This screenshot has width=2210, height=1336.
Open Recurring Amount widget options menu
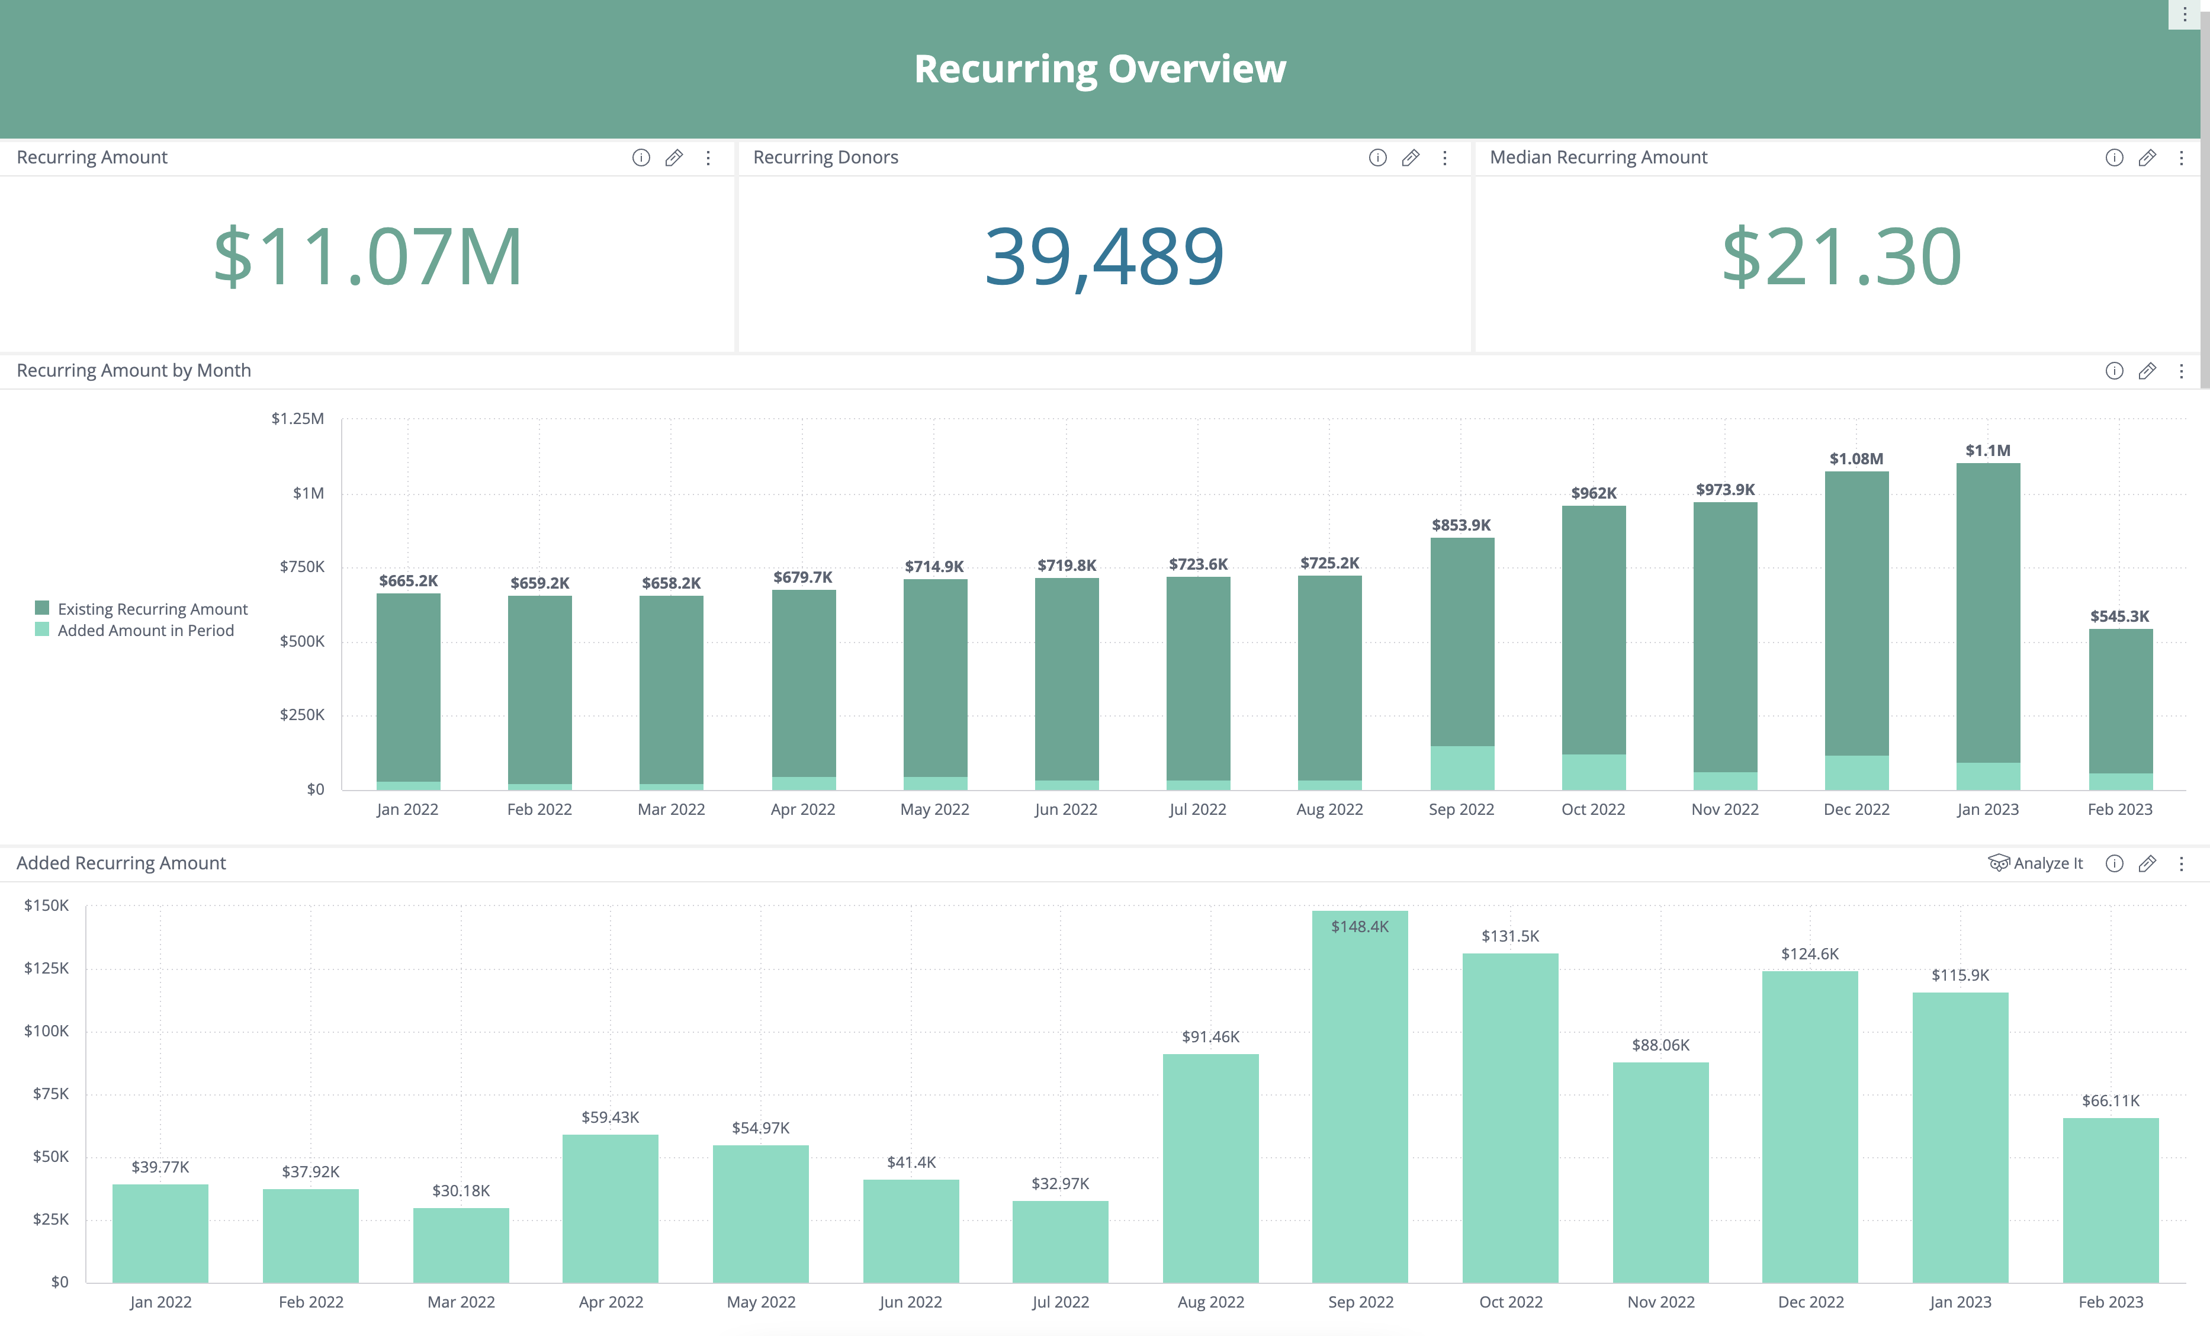709,158
